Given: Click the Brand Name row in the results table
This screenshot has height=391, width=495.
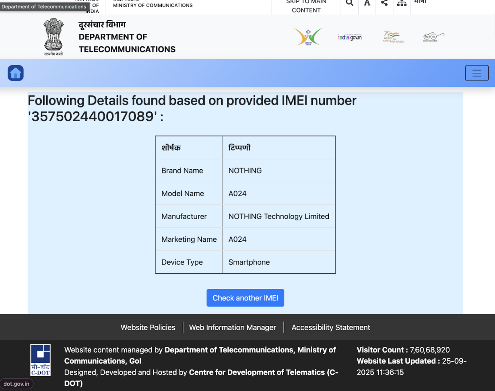Looking at the screenshot, I should pos(245,170).
